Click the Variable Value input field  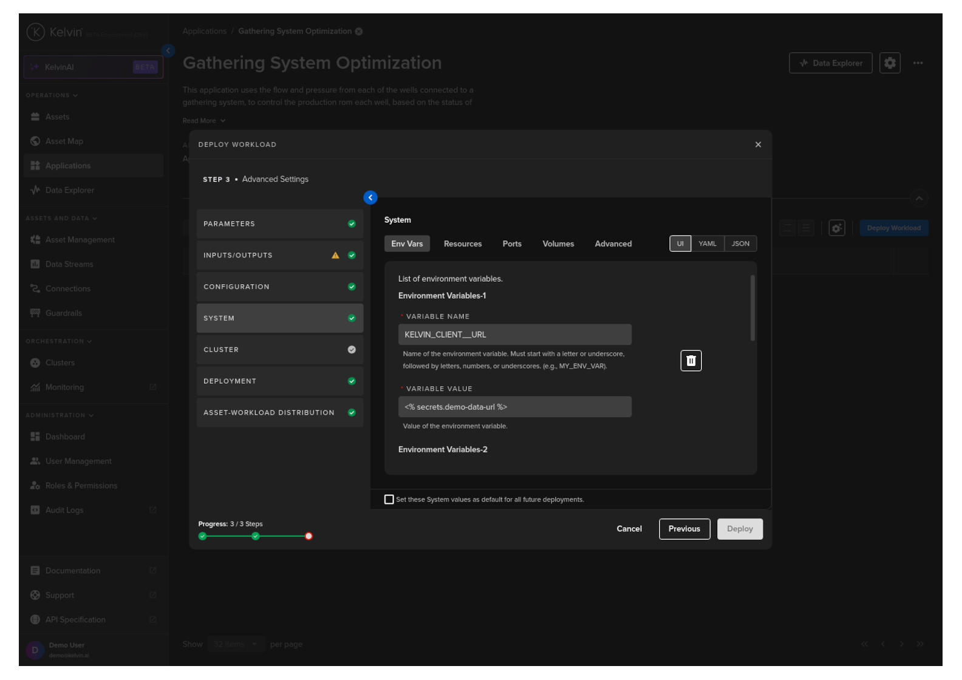point(514,407)
